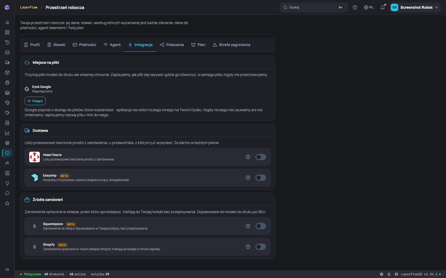Switch to the Profil tab
This screenshot has height=278, width=446.
click(32, 45)
